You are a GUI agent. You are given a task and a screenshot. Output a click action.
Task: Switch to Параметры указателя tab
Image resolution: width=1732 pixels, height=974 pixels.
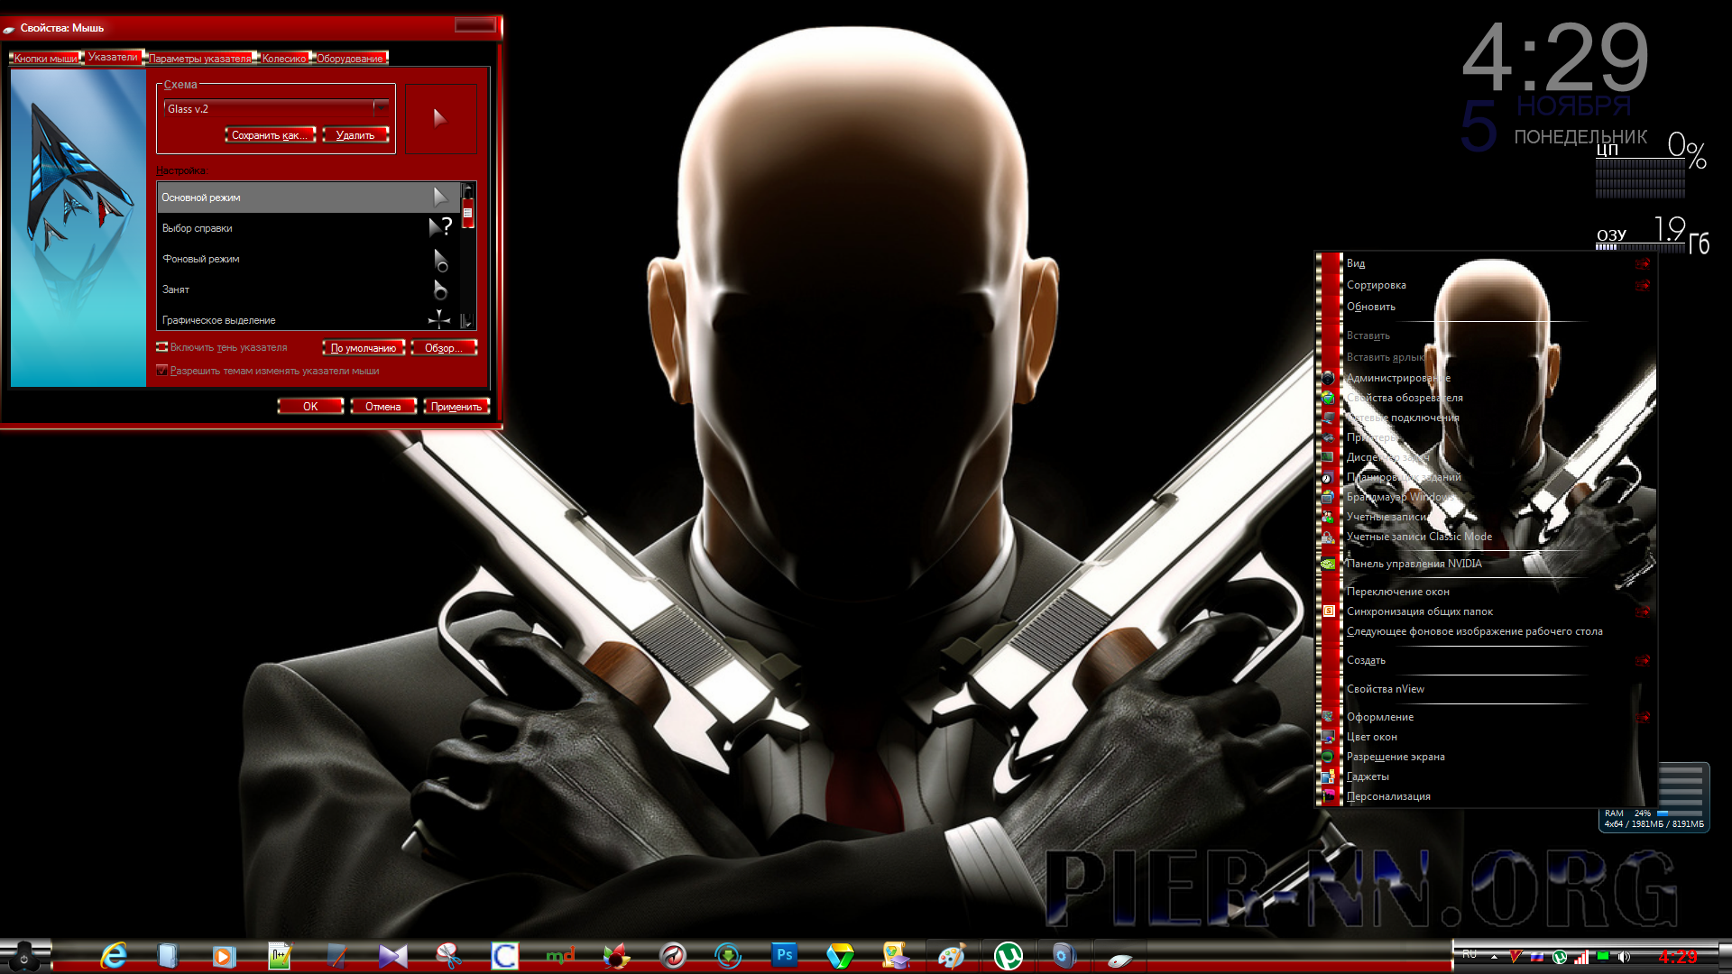click(200, 59)
